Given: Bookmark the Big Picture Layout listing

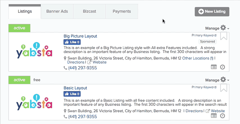Looking at the screenshot, I should (223, 36).
